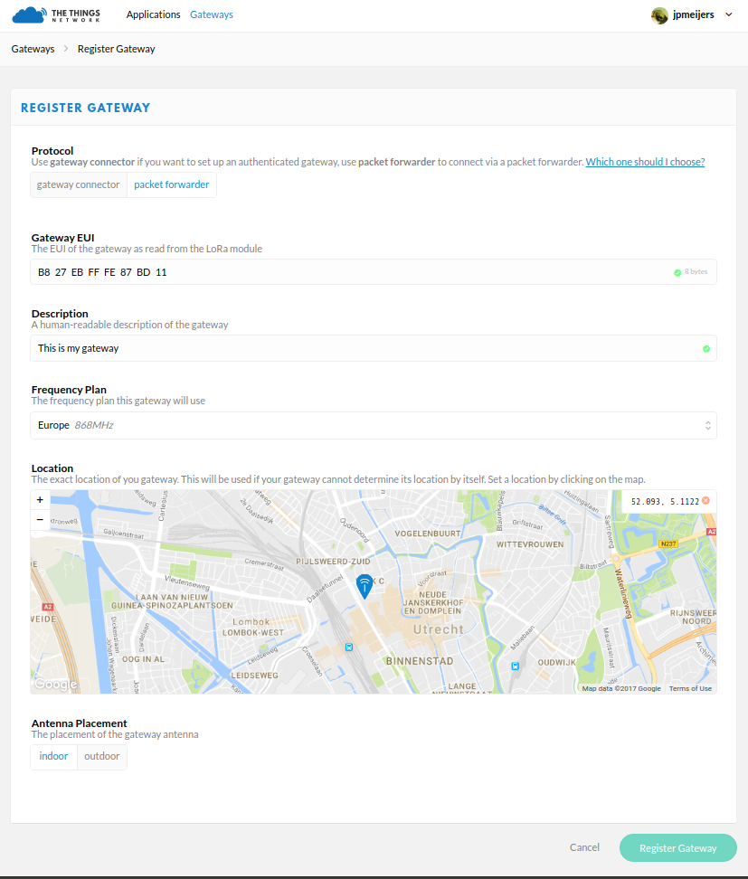Click the transit icon left of Oudwijk

(515, 666)
